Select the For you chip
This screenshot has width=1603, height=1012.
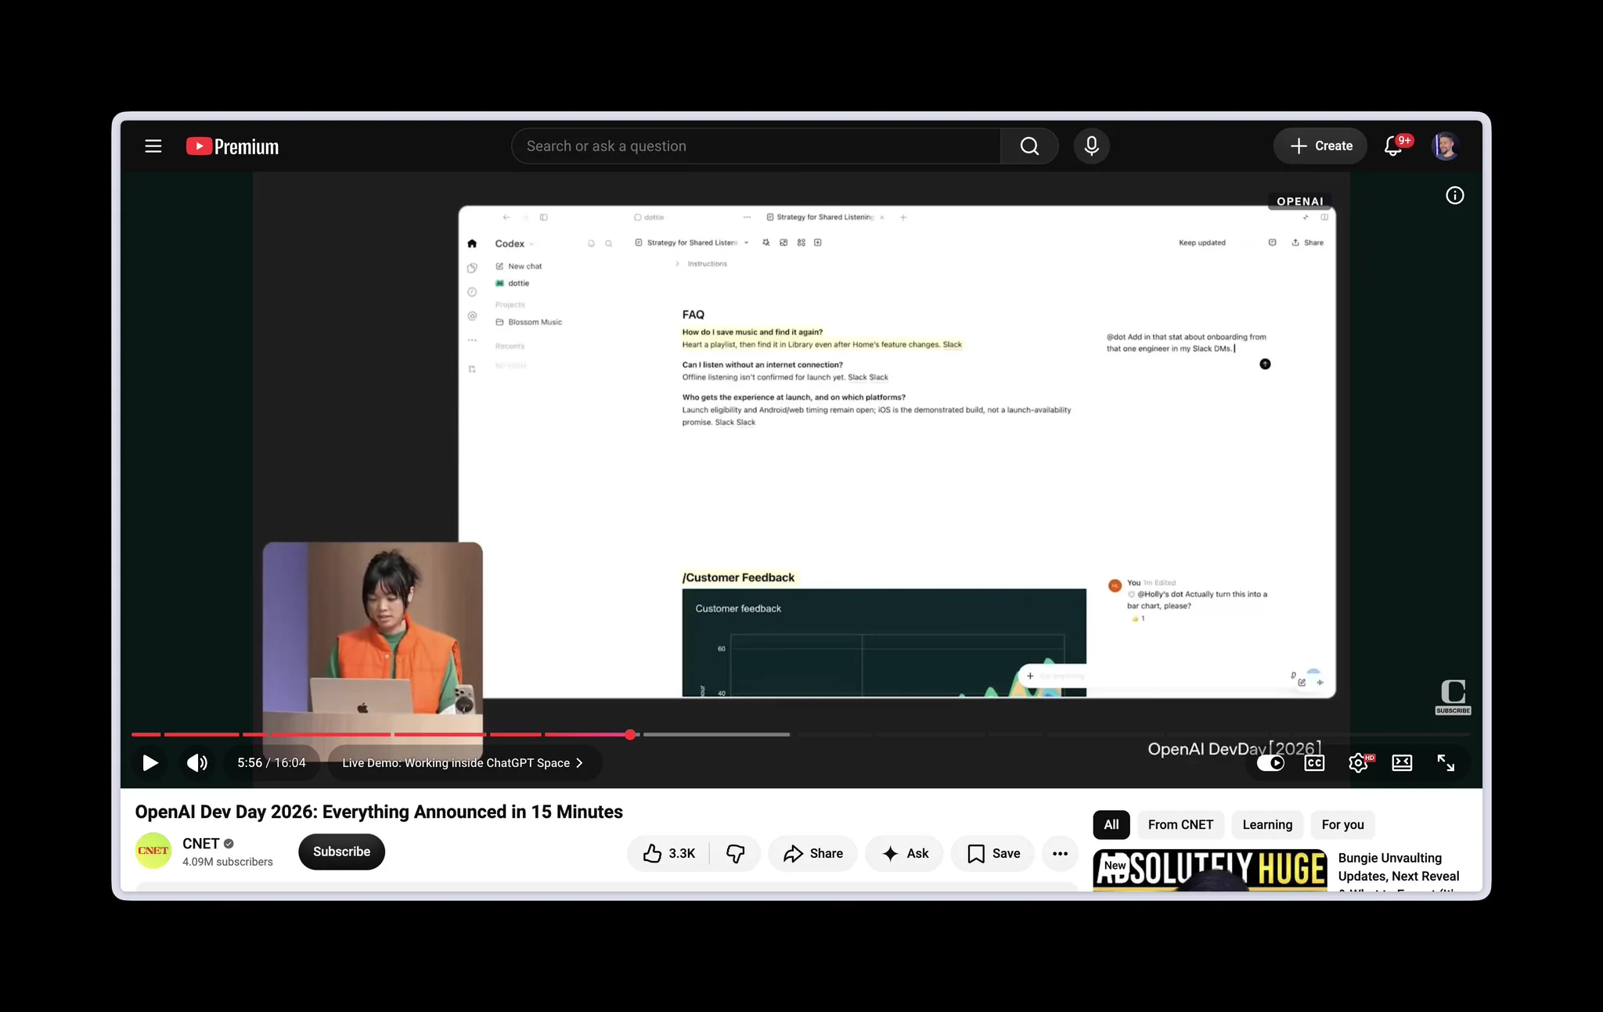1342,824
